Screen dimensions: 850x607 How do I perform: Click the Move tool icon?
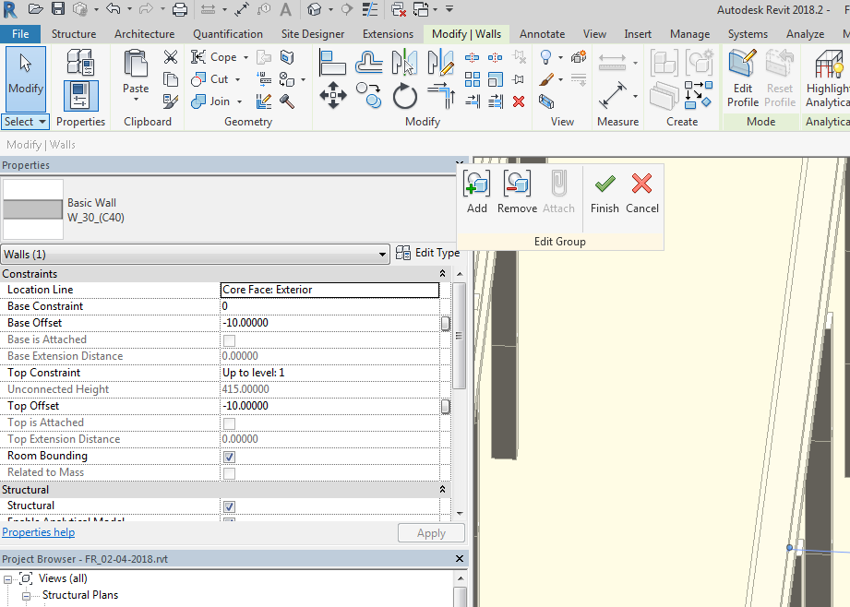click(331, 96)
